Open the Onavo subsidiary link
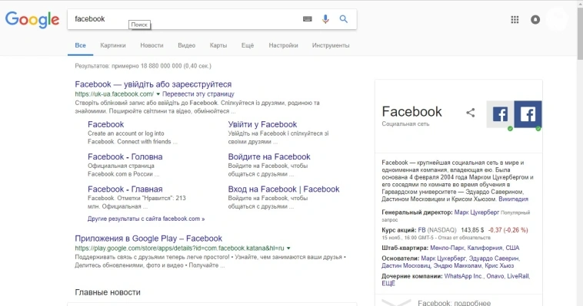Screen dimensions: 583x306 coord(495,276)
